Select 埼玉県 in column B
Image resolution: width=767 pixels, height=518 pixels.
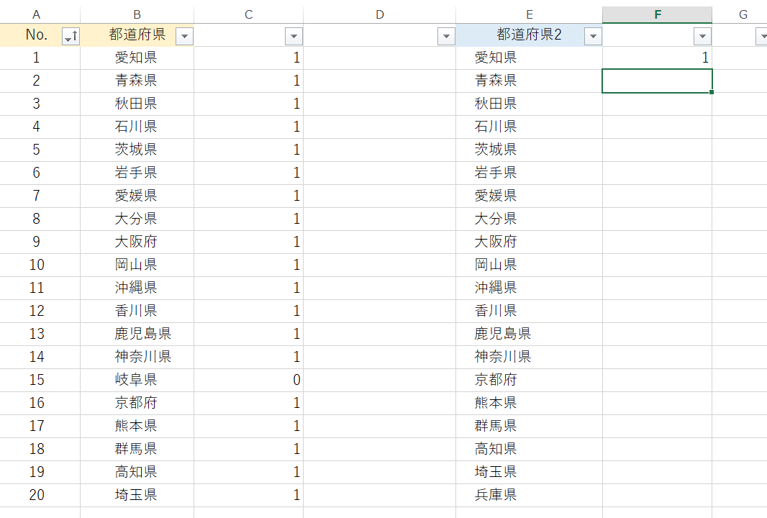pyautogui.click(x=137, y=494)
